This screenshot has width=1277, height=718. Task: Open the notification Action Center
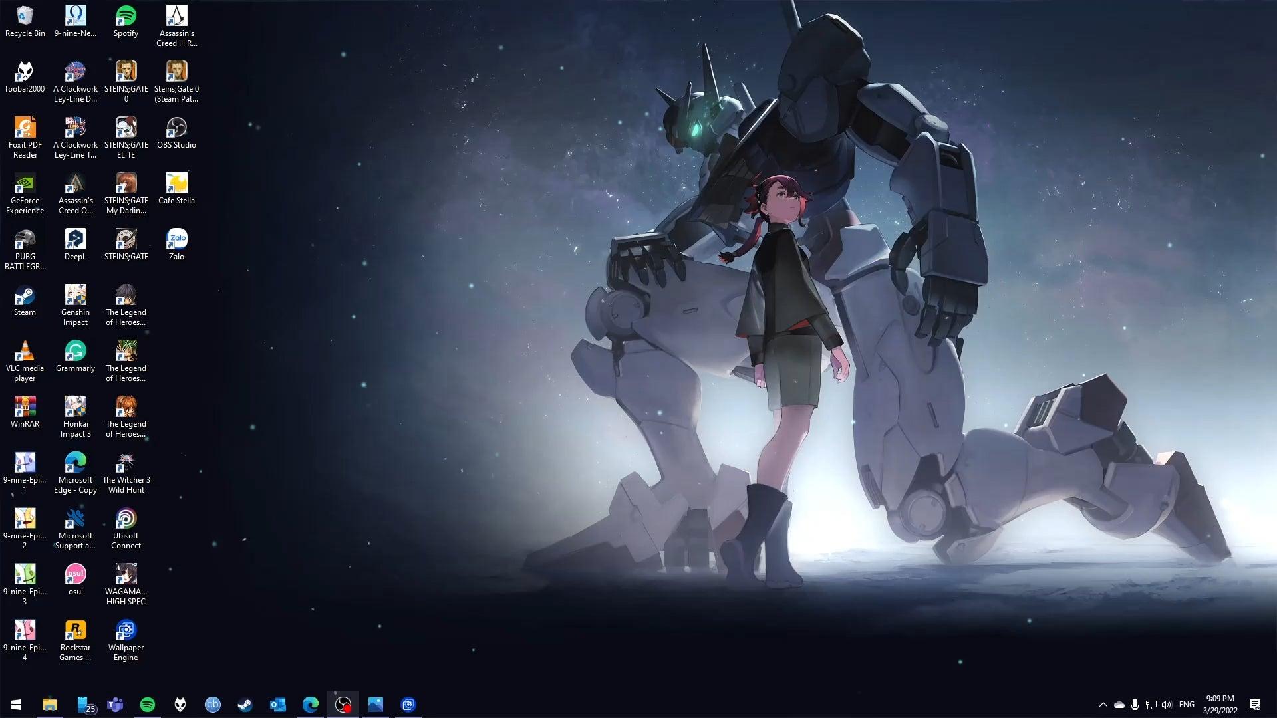[x=1255, y=705]
